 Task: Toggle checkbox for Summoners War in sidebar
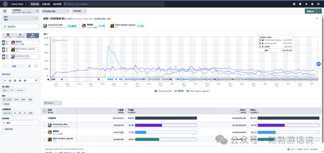pos(4,56)
